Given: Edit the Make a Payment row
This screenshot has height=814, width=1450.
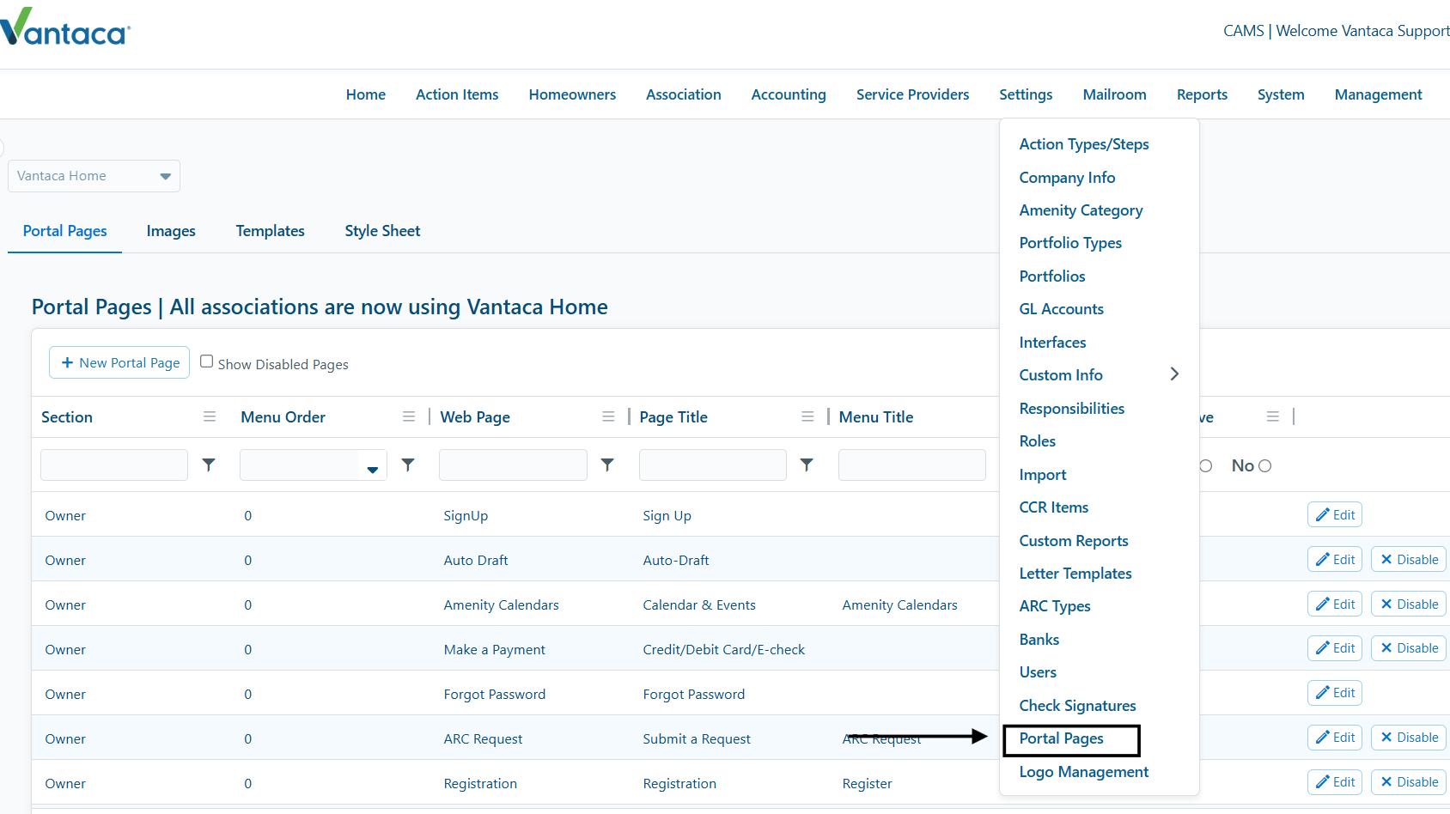Looking at the screenshot, I should point(1335,647).
